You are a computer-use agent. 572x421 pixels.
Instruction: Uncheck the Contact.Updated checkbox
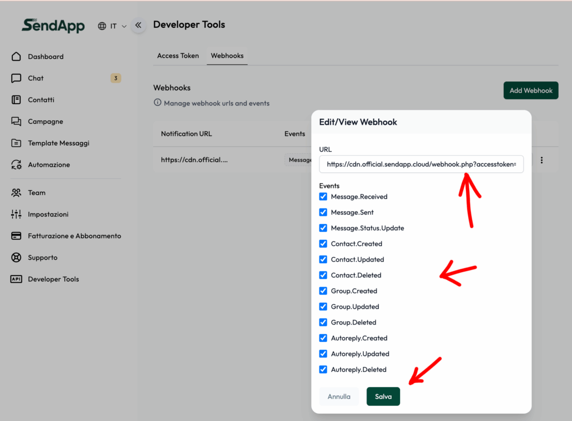click(x=323, y=259)
